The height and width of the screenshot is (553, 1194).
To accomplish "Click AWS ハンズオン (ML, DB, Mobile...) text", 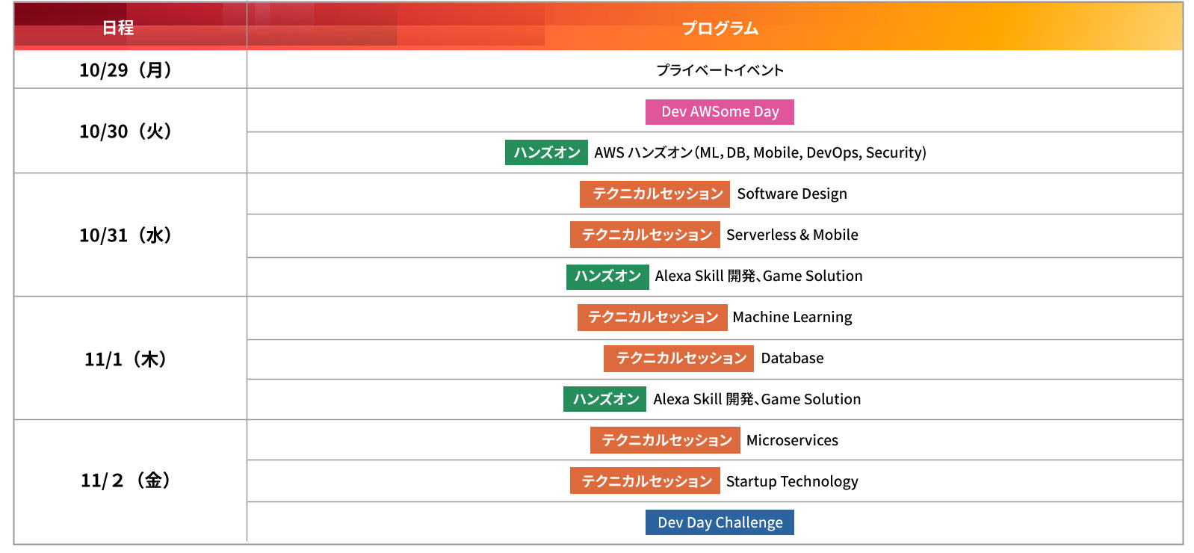I will click(760, 152).
